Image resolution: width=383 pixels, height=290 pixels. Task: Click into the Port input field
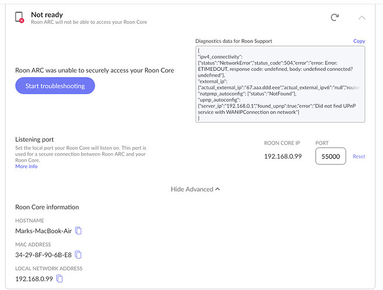330,156
